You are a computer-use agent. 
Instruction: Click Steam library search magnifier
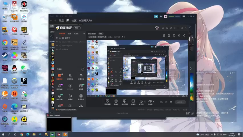[x=51, y=37]
